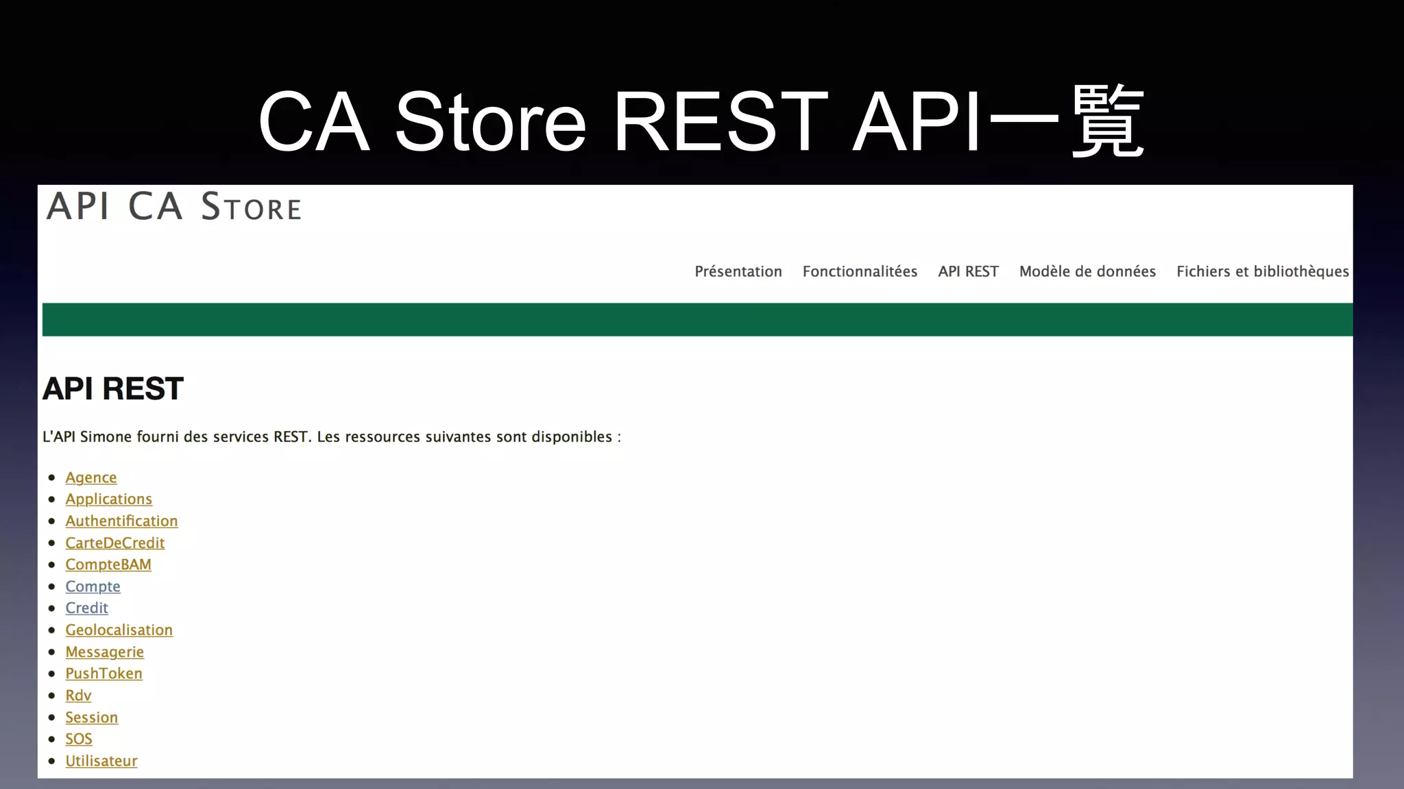Image resolution: width=1404 pixels, height=789 pixels.
Task: Open Modèle de données menu item
Action: pos(1087,271)
